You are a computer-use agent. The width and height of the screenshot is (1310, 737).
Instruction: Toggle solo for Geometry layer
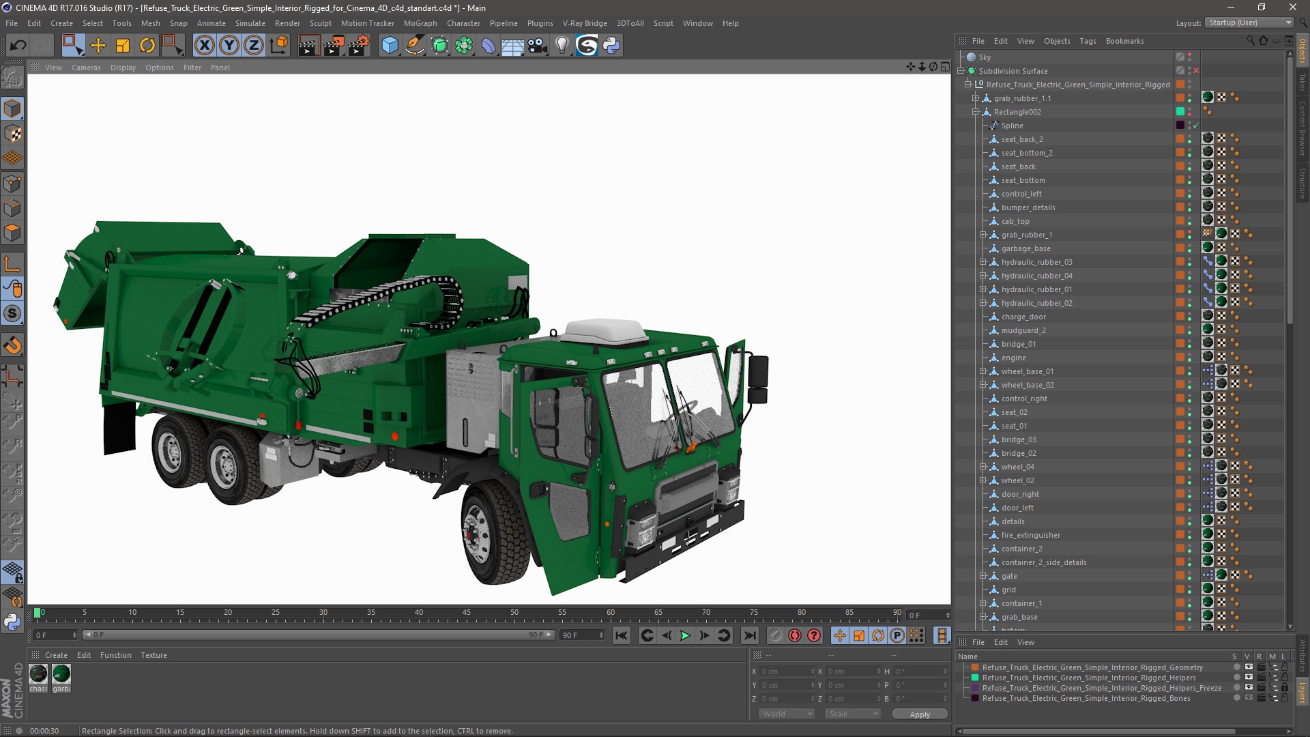click(x=1236, y=667)
